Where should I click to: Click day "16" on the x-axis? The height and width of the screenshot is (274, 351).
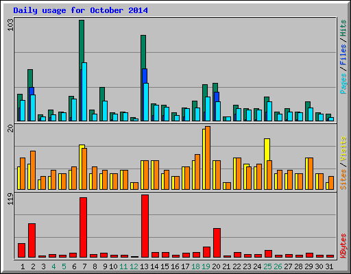175,266
